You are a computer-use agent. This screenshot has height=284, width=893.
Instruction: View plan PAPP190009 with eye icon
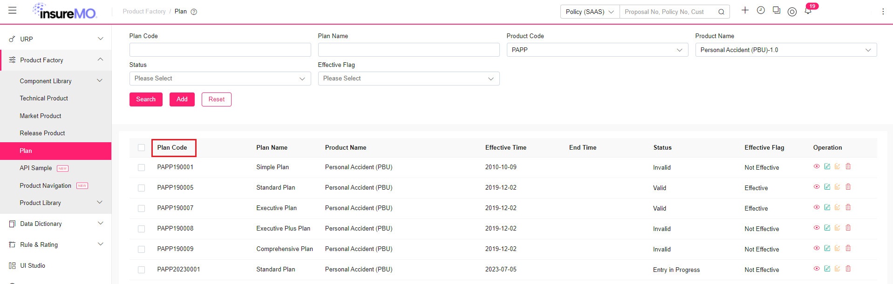click(x=817, y=248)
